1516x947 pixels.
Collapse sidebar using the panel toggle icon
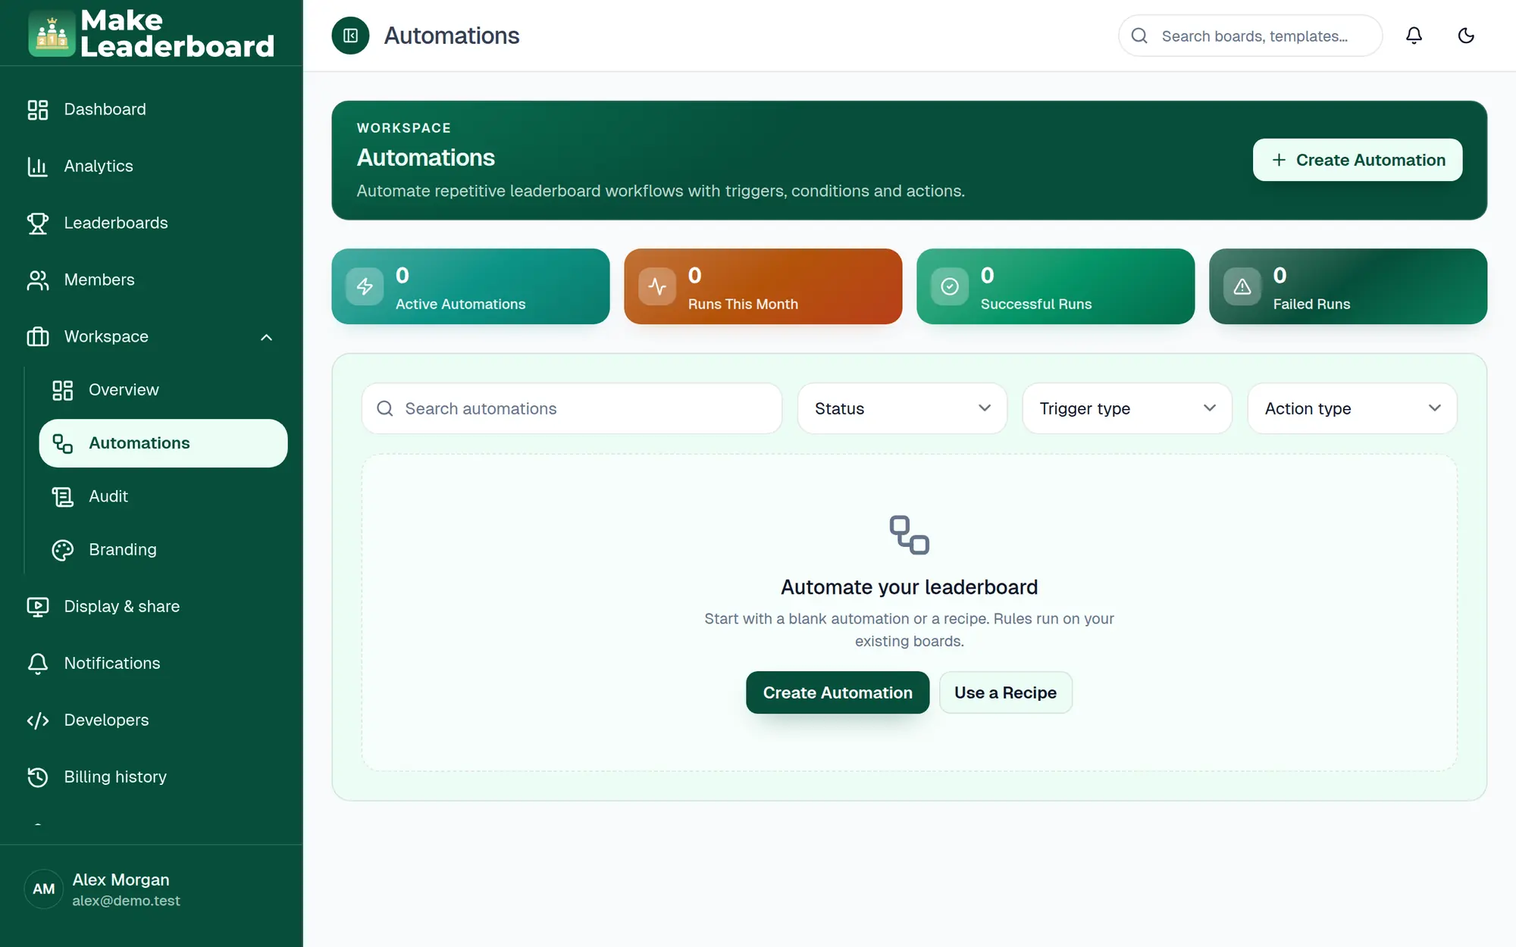pos(350,36)
